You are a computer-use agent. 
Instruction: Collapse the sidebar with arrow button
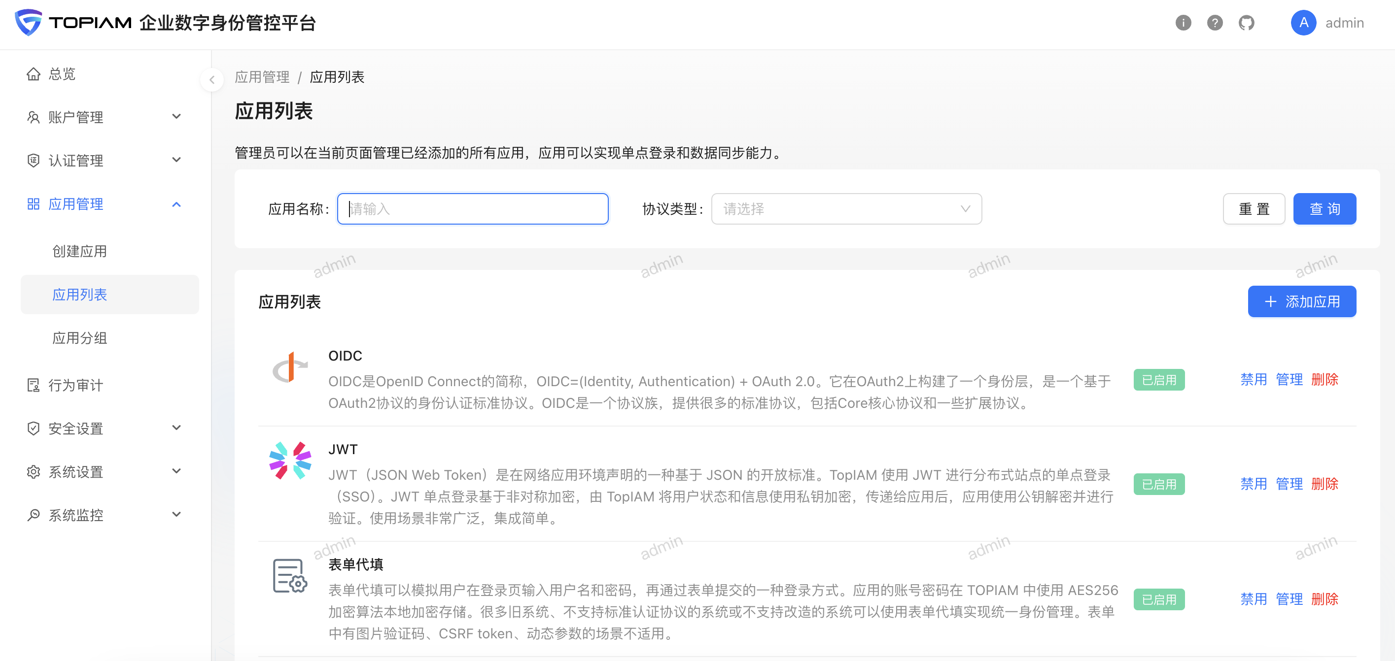tap(212, 80)
